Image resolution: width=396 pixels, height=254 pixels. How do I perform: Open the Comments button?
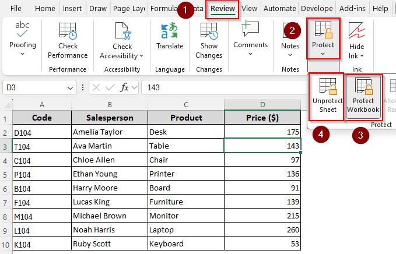click(250, 37)
